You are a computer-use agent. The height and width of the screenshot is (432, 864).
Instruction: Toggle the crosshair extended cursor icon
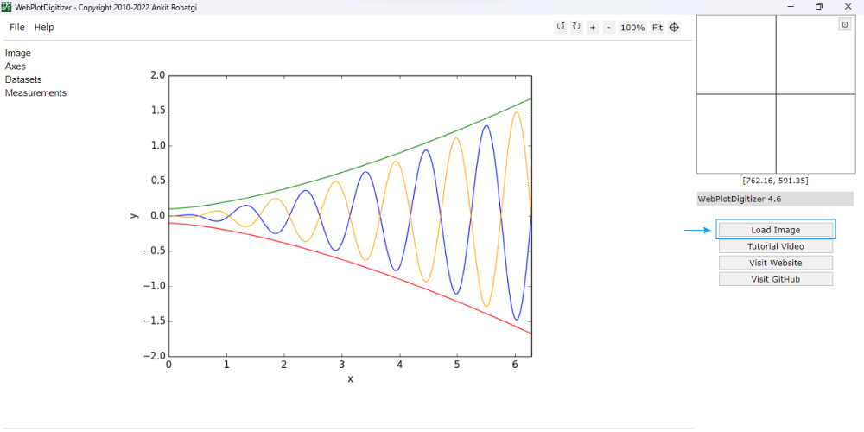pos(675,28)
